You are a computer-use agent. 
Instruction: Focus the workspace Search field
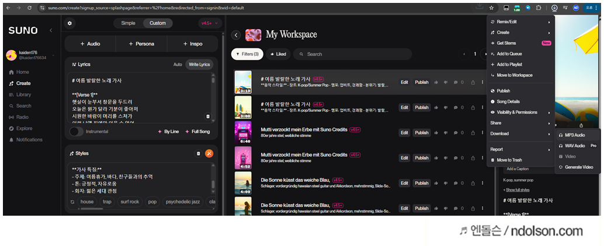(x=352, y=54)
